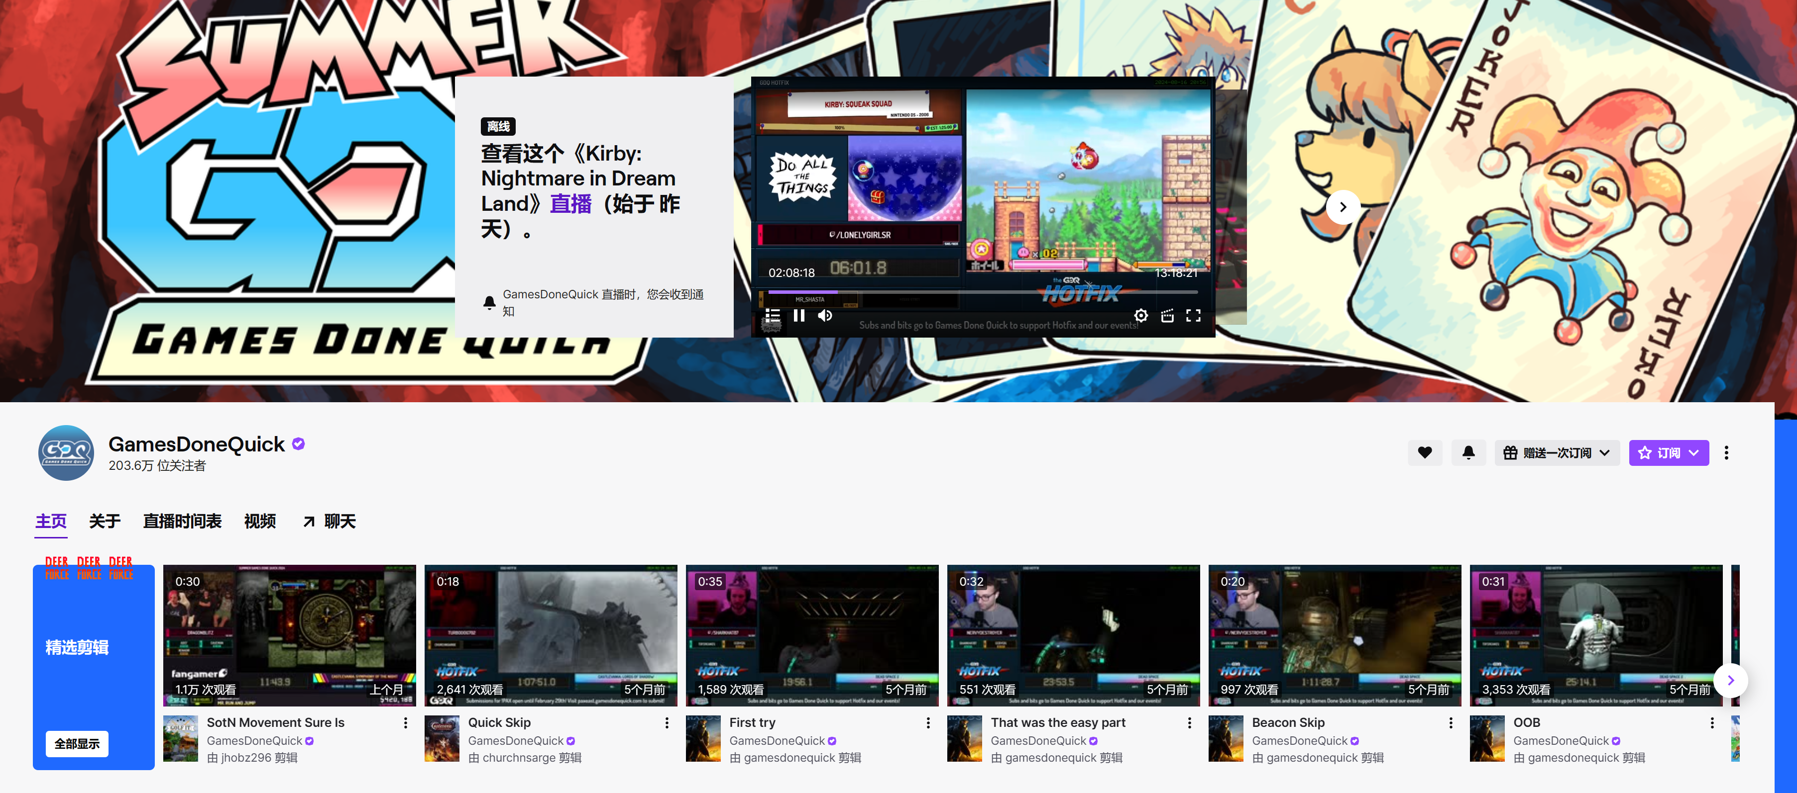Play SotN Movement Sure Is clip thumbnail
1797x793 pixels.
pyautogui.click(x=290, y=635)
